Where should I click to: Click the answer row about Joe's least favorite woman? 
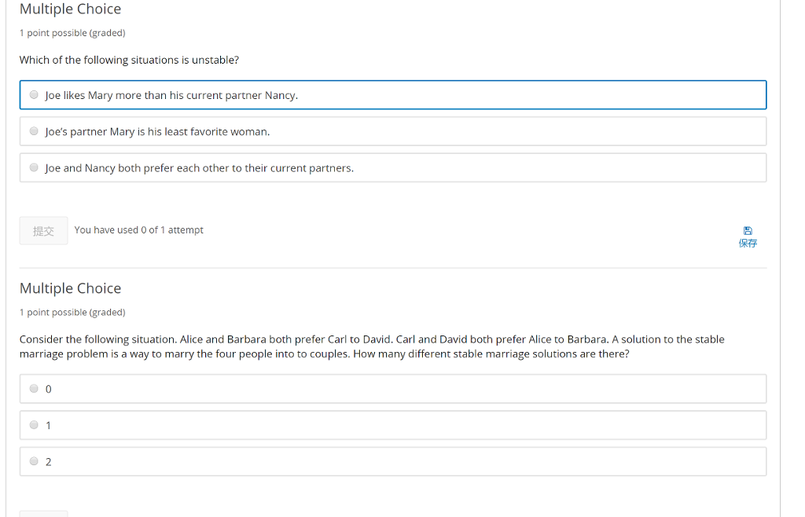coord(393,130)
